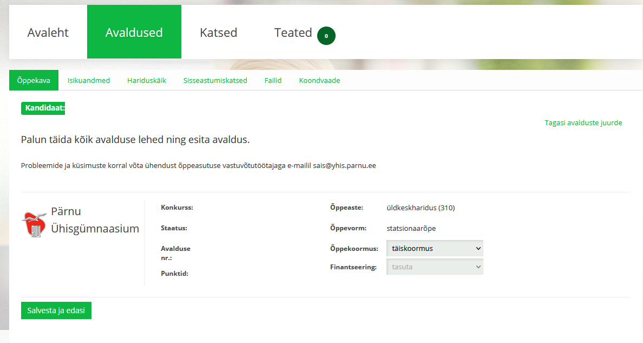This screenshot has width=643, height=343.
Task: Open the Õppekoormus dropdown
Action: pos(434,249)
